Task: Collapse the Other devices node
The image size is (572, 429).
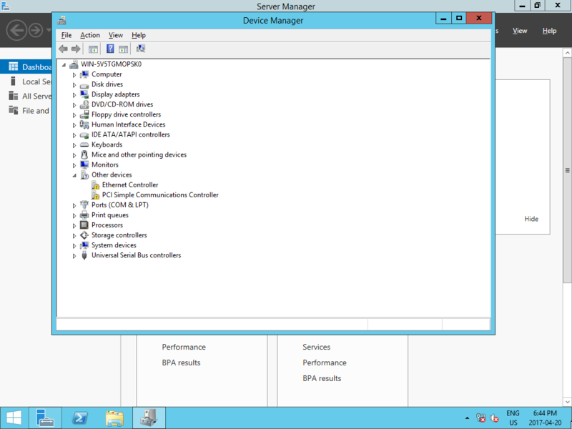Action: (x=74, y=175)
